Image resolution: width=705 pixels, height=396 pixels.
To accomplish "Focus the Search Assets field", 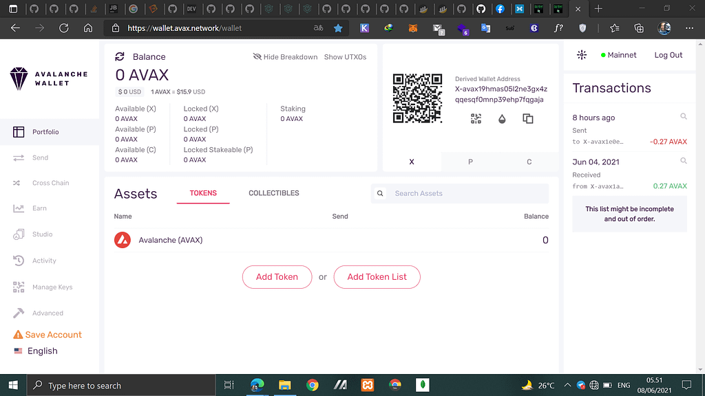I will pyautogui.click(x=460, y=193).
